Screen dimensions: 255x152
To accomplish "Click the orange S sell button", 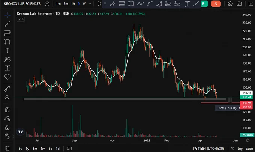I will pos(216,4).
